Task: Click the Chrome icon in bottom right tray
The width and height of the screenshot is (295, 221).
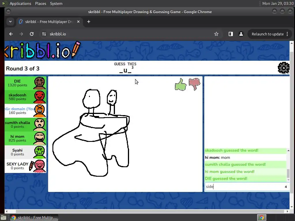Action: [262, 218]
